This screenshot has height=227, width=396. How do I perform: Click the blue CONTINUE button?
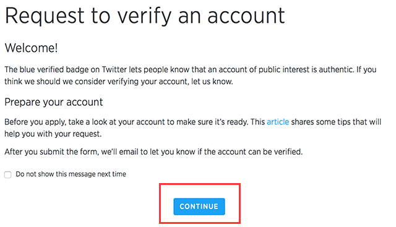pos(199,207)
